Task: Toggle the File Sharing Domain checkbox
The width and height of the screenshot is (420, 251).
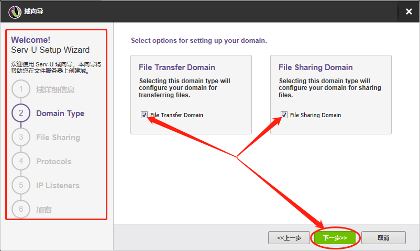Action: 284,115
